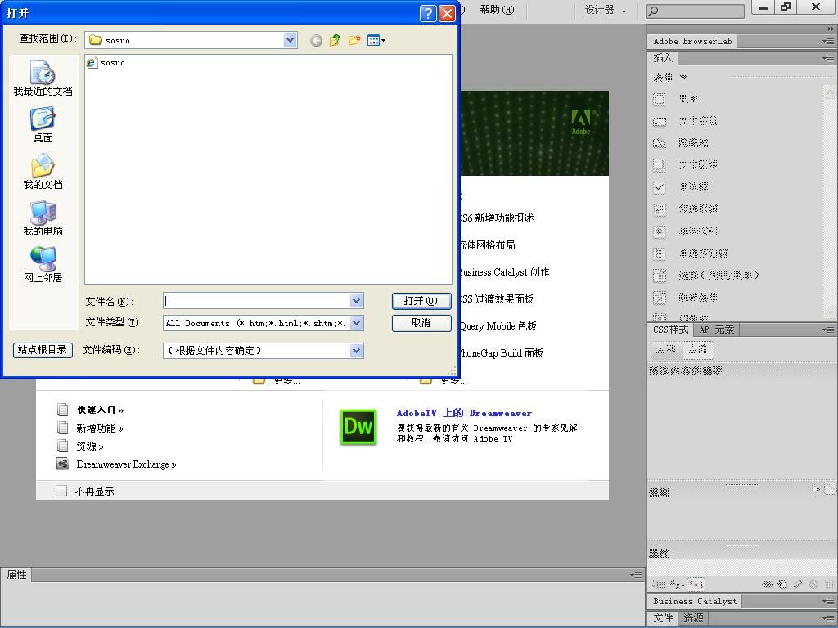The height and width of the screenshot is (628, 838).
Task: Open the Dreamweaver Exchange link
Action: (x=126, y=464)
